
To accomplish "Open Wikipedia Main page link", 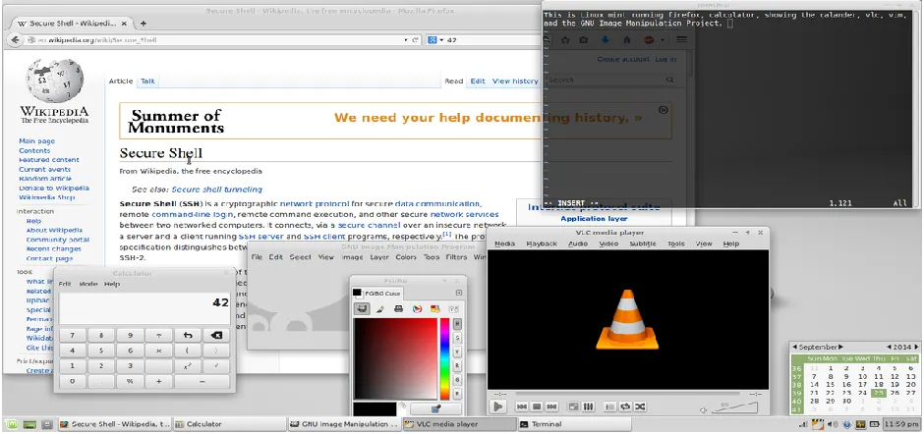I will tap(36, 141).
